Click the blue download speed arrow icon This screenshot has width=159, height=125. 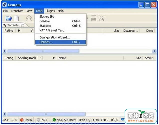click(123, 119)
